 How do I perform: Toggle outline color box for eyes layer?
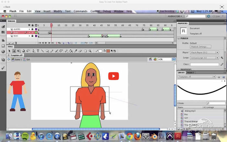(x=36, y=36)
